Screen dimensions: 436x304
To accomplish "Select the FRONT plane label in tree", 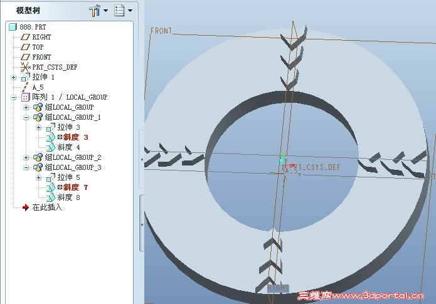I will pos(41,57).
